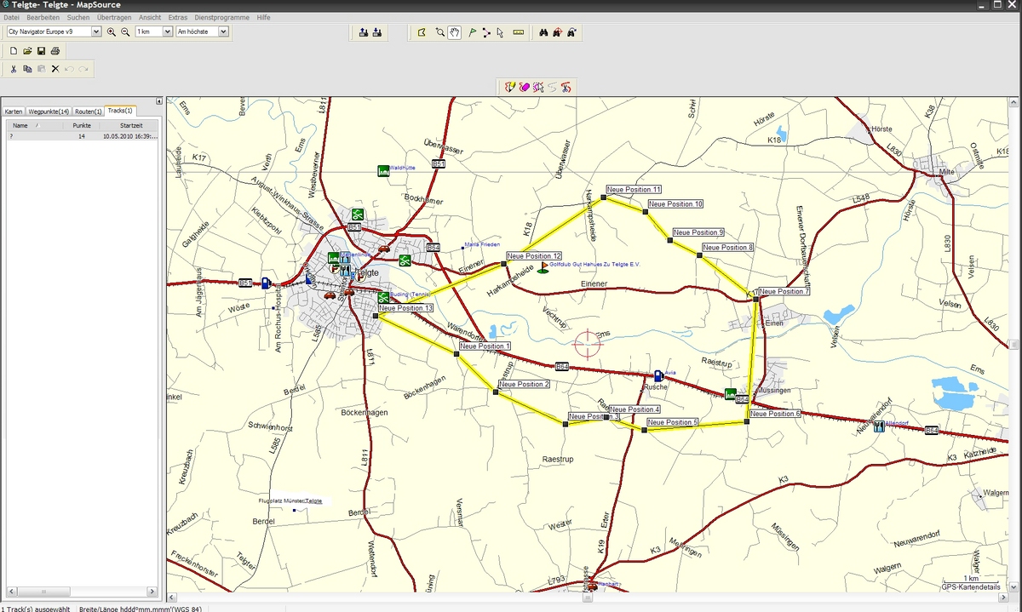Viewport: 1022px width, 612px height.
Task: Activate the route creation tool
Action: click(x=485, y=32)
